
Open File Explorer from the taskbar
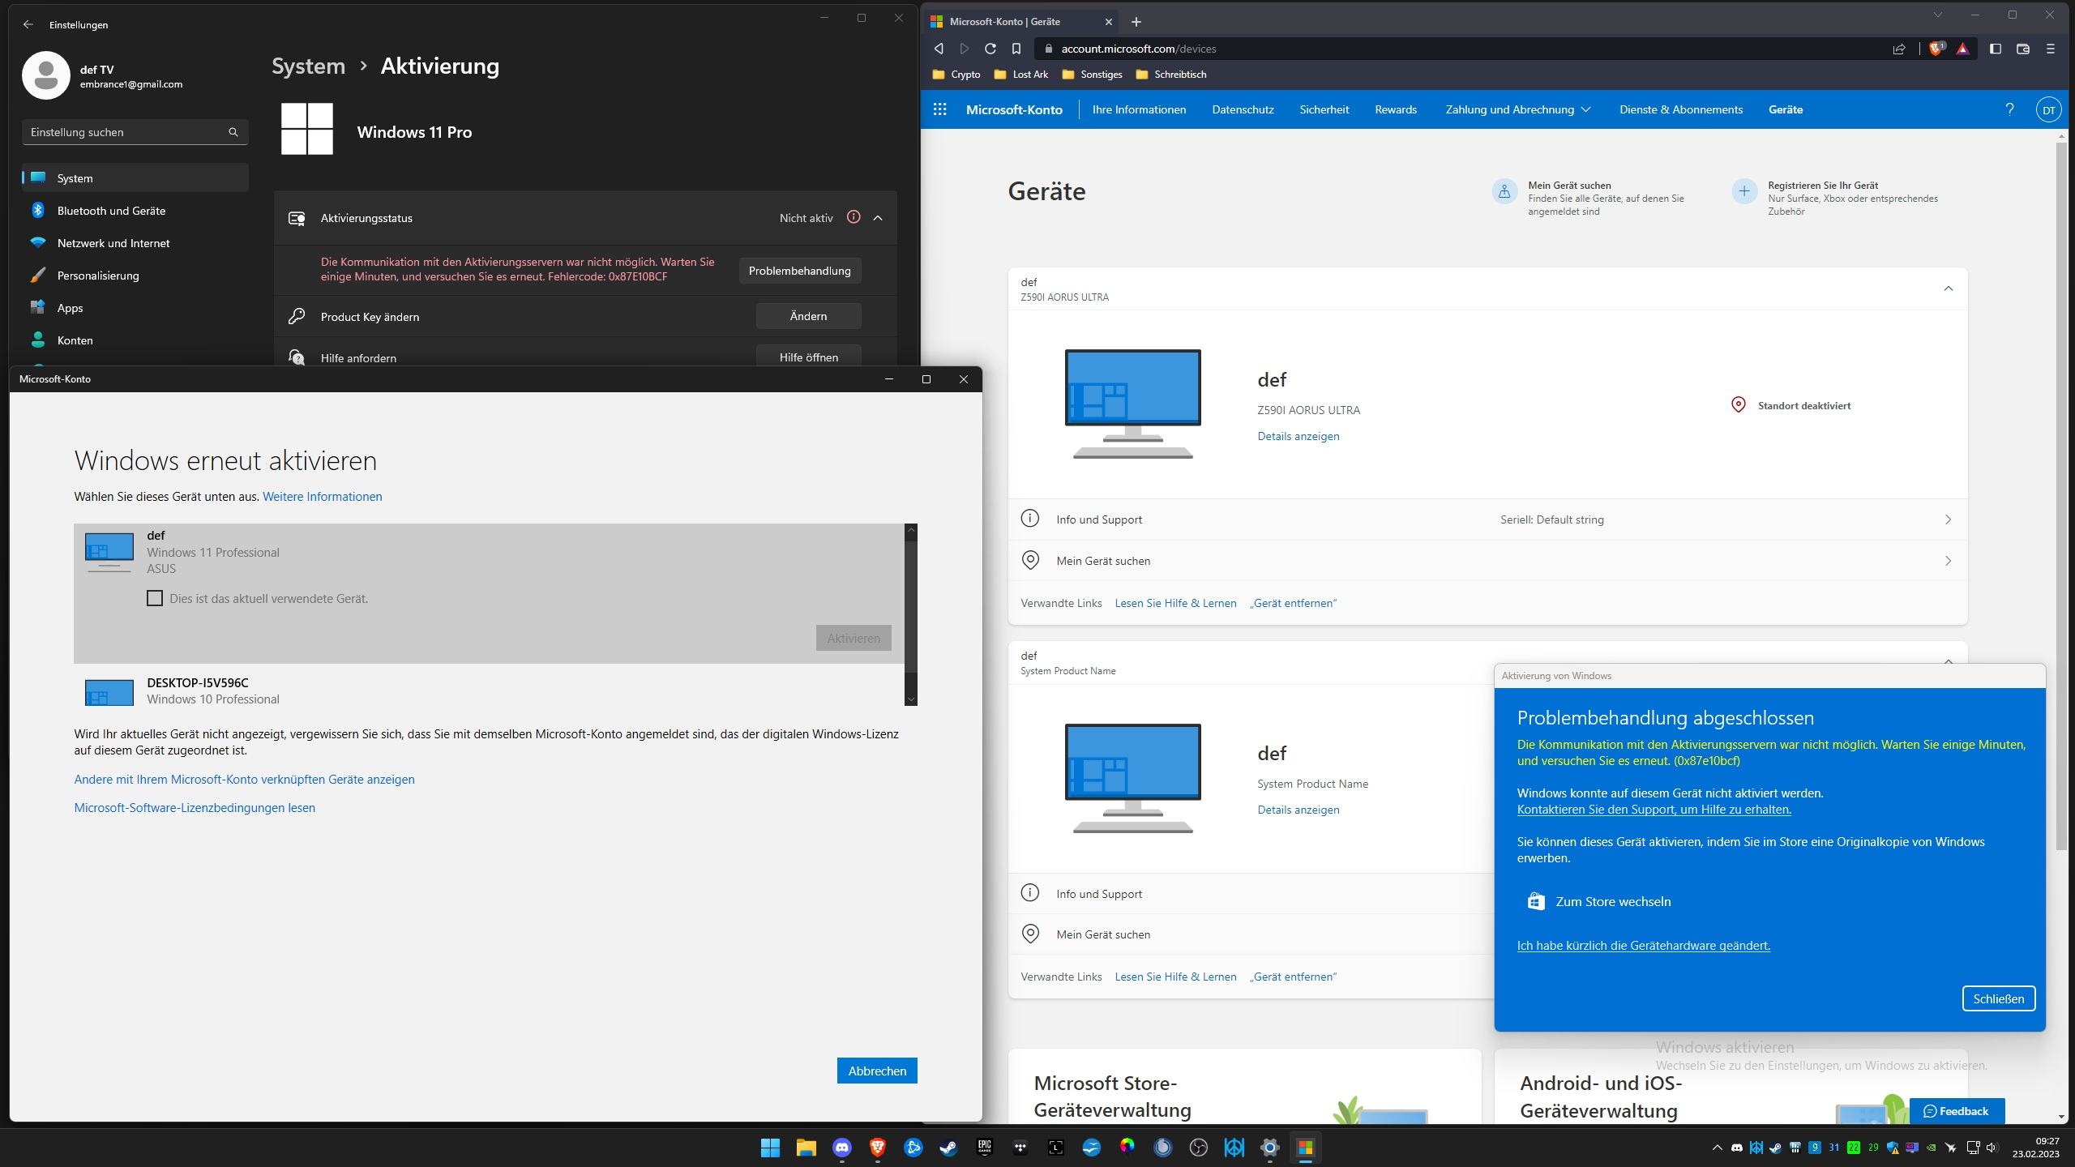tap(806, 1148)
